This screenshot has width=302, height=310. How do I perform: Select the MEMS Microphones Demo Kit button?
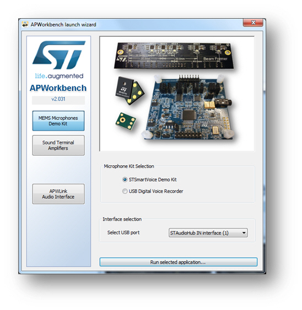point(58,121)
